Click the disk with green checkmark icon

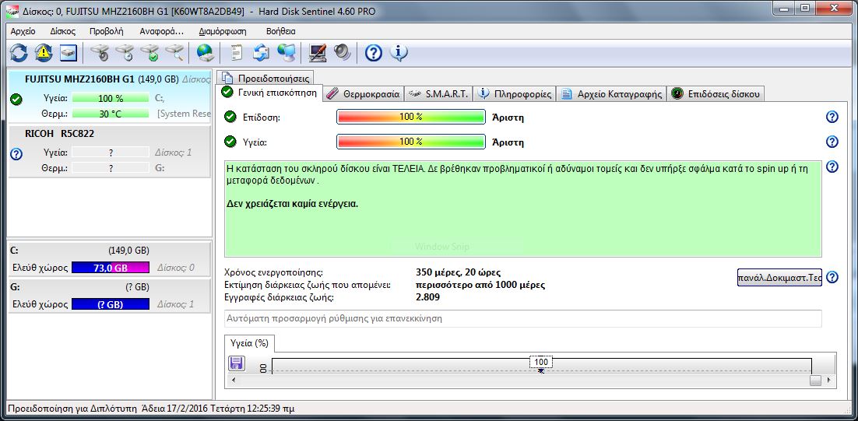point(149,53)
